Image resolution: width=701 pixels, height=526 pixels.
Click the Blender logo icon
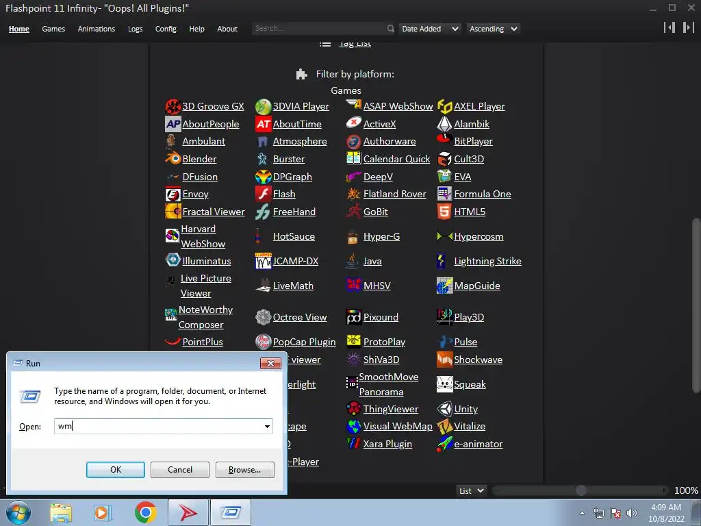pyautogui.click(x=173, y=159)
